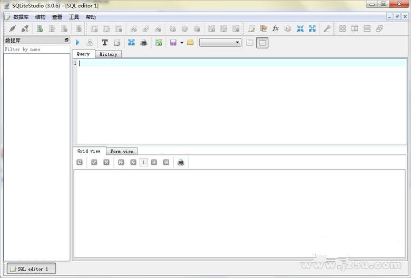Screen dimensions: 411x278
Task: Click the Edit database icon
Action: (52, 28)
